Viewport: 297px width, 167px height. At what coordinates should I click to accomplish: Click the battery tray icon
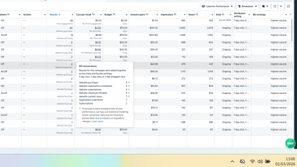[268, 162]
